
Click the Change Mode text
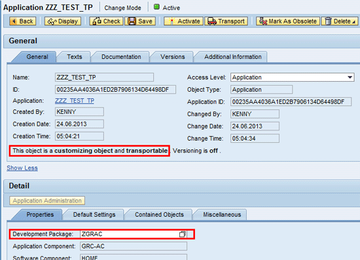coord(122,8)
